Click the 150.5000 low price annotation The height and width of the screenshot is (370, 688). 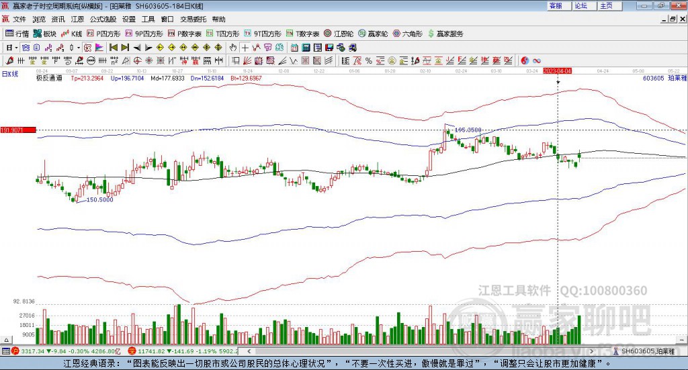99,199
